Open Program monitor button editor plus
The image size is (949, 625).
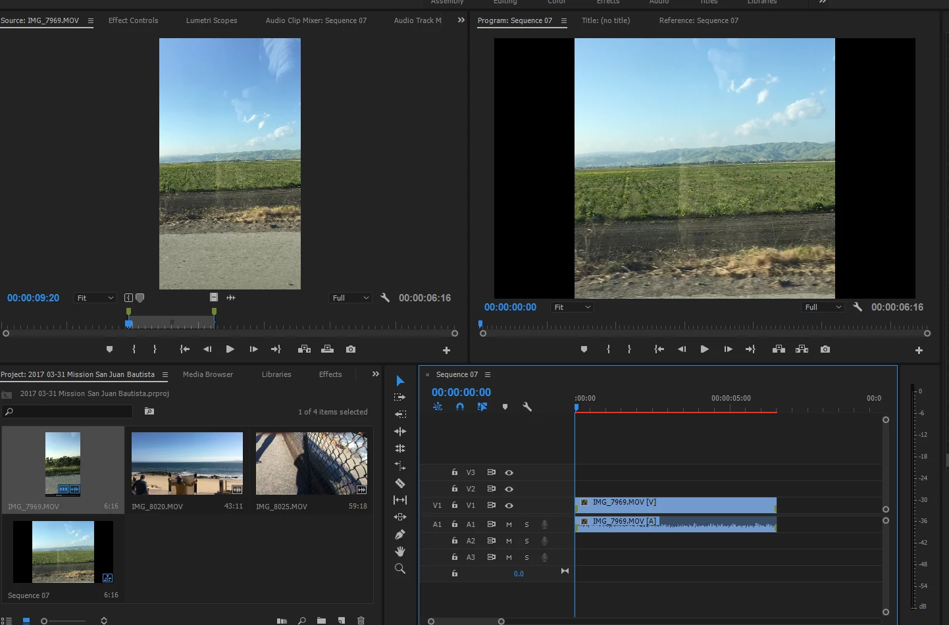click(919, 350)
